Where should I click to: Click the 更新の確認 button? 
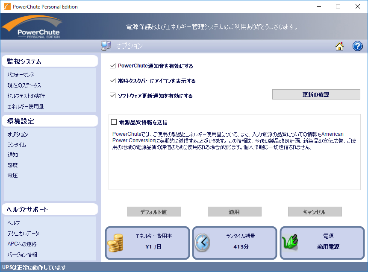(316, 94)
